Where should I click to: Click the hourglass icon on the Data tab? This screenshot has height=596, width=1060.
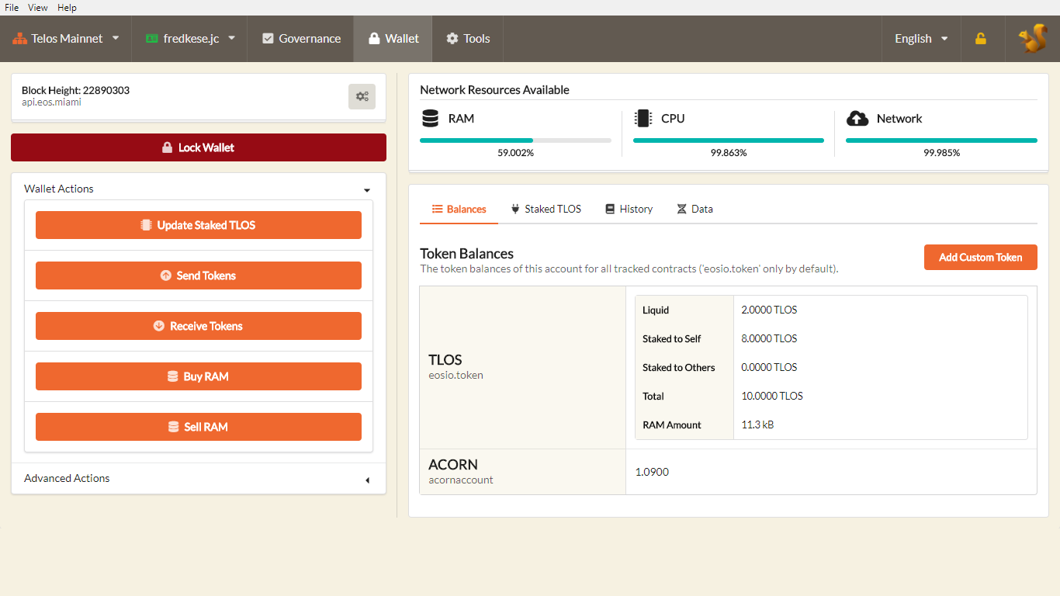[x=681, y=209]
